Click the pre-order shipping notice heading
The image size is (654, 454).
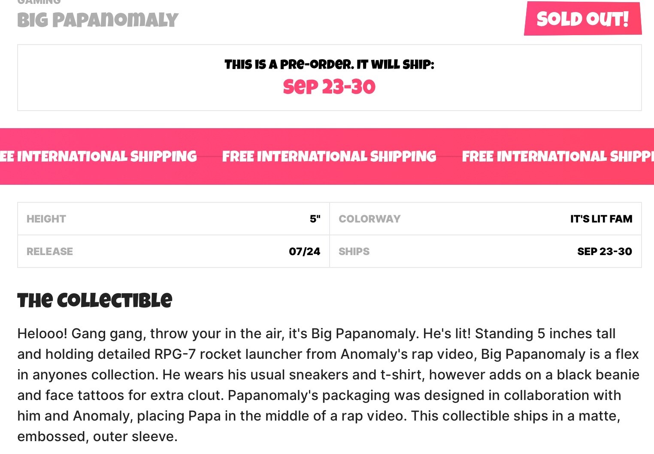(x=330, y=65)
